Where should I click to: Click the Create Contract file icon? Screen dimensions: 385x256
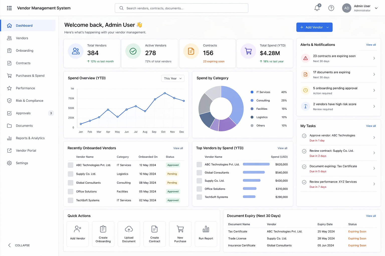tap(154, 229)
